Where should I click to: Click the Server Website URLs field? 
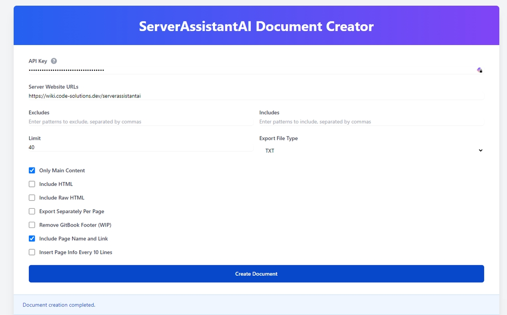(175, 95)
